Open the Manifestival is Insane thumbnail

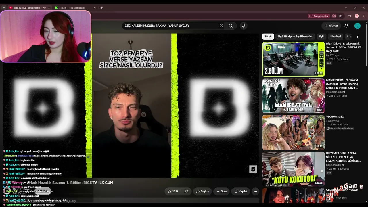294,96
